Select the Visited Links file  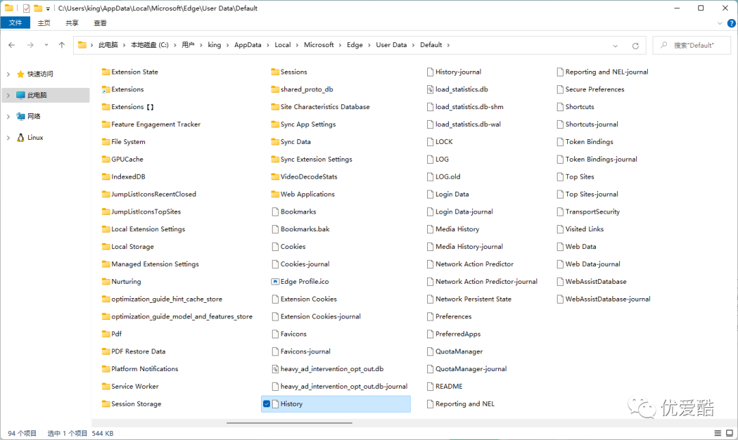pos(580,229)
